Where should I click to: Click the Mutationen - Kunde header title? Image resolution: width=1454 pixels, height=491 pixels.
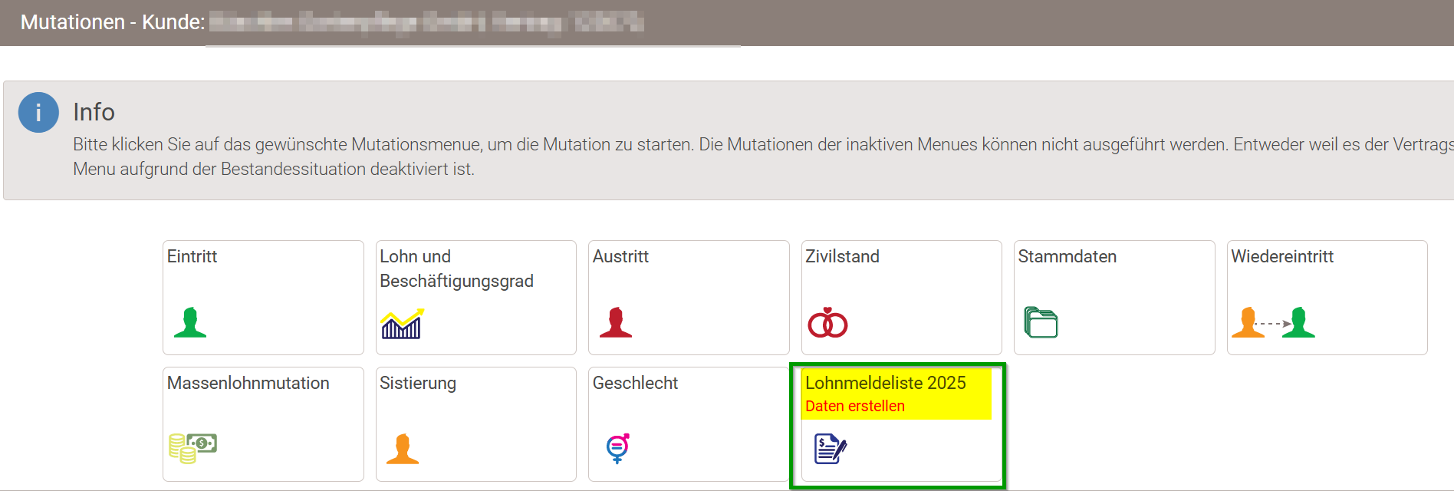tap(113, 22)
